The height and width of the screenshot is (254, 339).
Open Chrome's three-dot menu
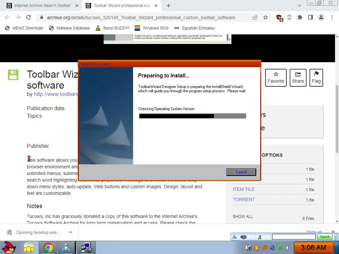332,18
